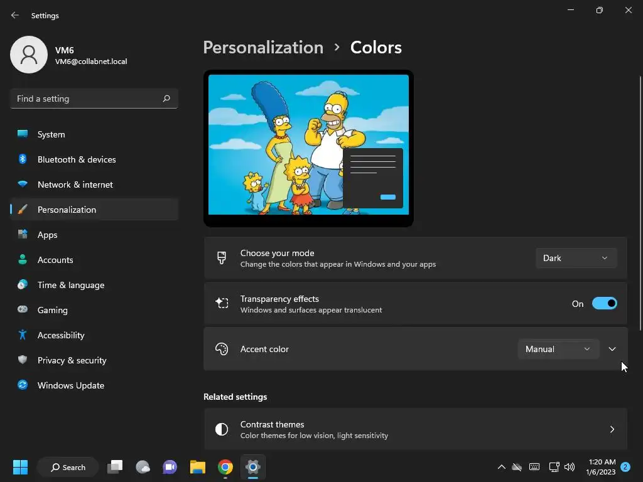Viewport: 643px width, 482px height.
Task: Open the Dark mode dropdown
Action: (576, 258)
